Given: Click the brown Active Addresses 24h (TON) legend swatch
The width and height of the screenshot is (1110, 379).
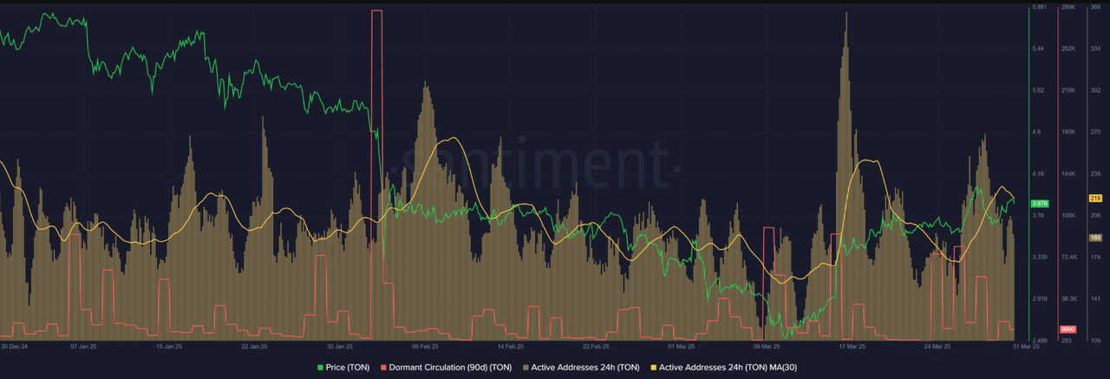Looking at the screenshot, I should click(x=527, y=367).
